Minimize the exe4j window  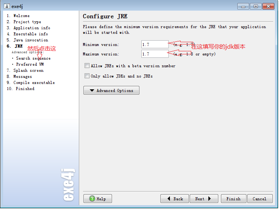[x=243, y=6]
